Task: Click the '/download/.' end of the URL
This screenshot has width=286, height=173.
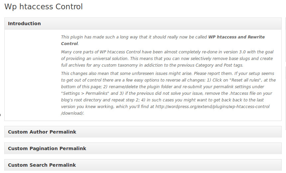Action: point(73,113)
